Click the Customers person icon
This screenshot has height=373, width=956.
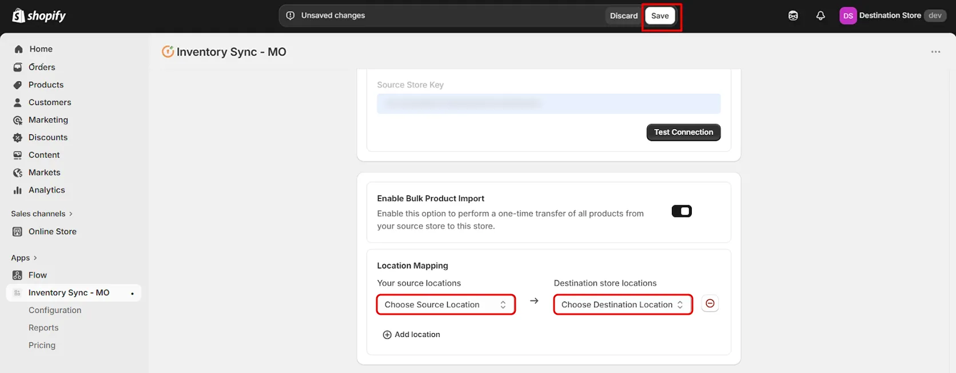18,102
